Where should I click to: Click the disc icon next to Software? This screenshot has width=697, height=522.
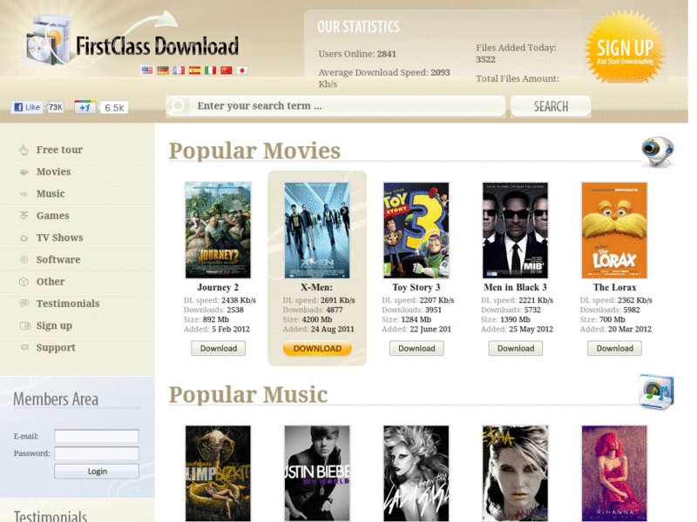pyautogui.click(x=24, y=259)
